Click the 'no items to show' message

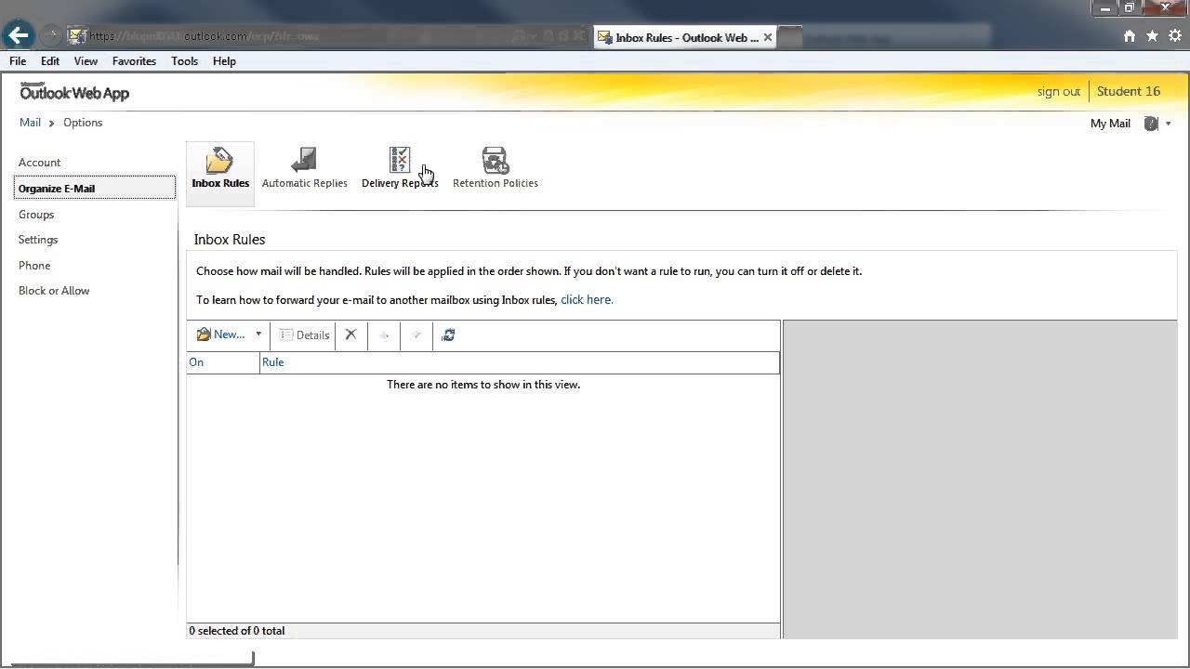coord(483,385)
